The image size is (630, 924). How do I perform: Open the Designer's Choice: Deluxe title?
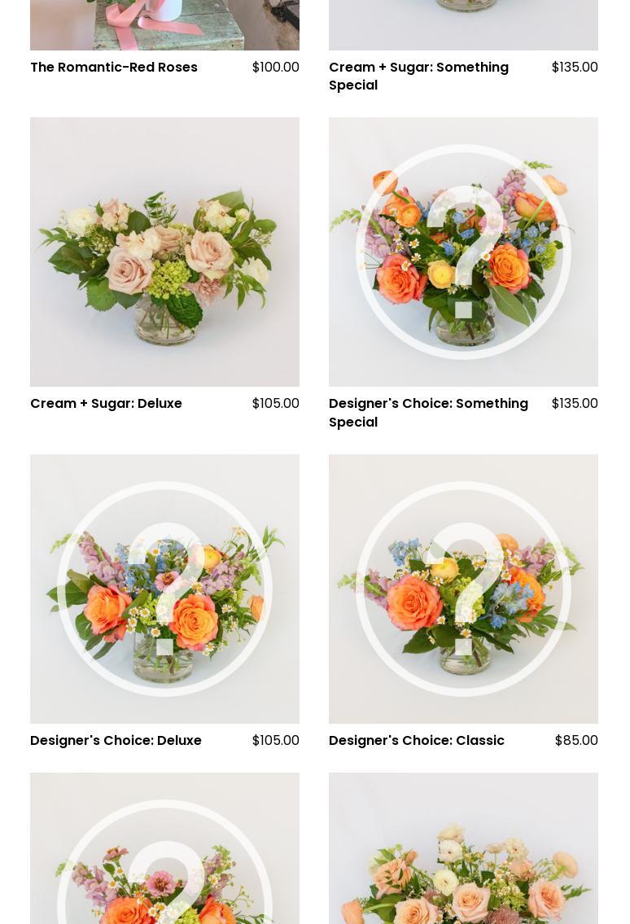click(116, 741)
